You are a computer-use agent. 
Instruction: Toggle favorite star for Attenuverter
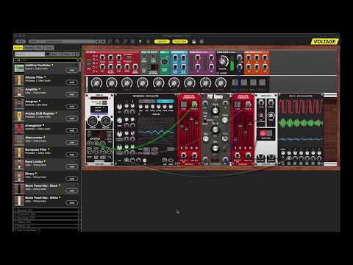click(44, 137)
